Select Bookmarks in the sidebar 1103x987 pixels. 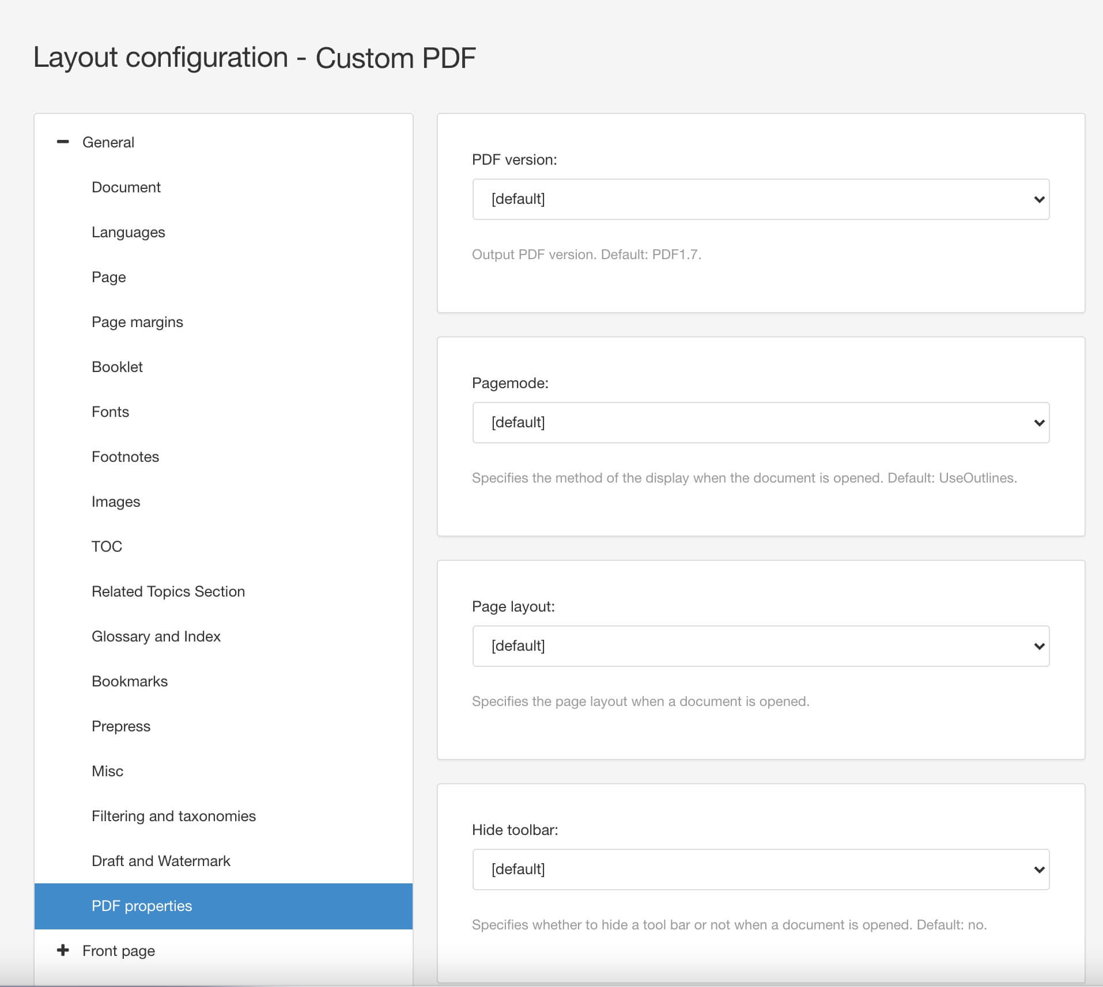(129, 681)
